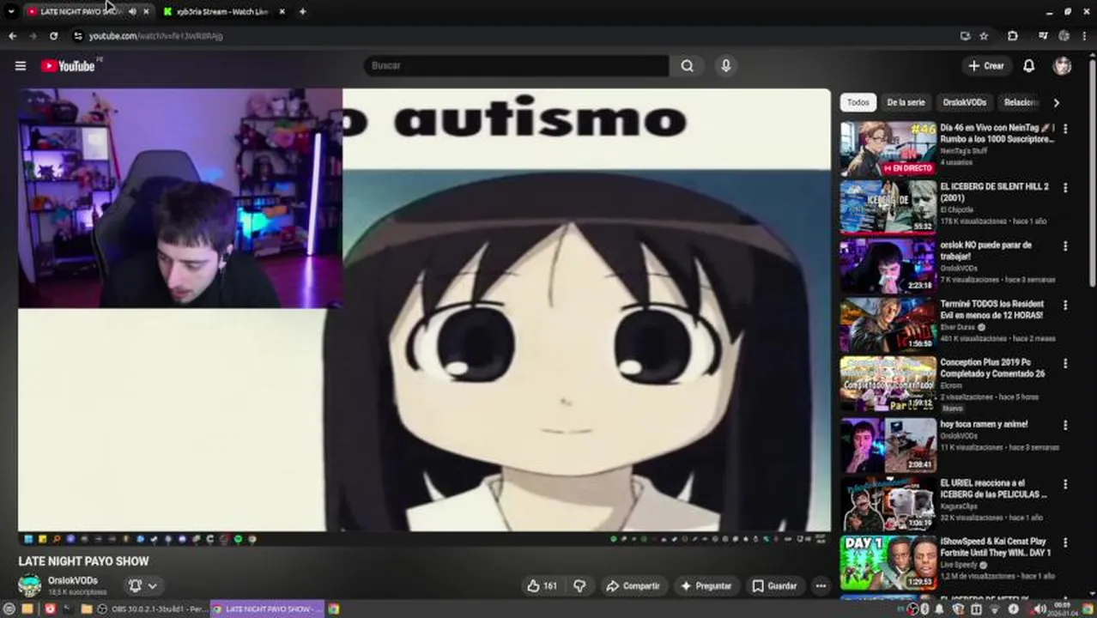Switch to the xpb3ria Stream tab
1097x618 pixels.
coord(223,12)
